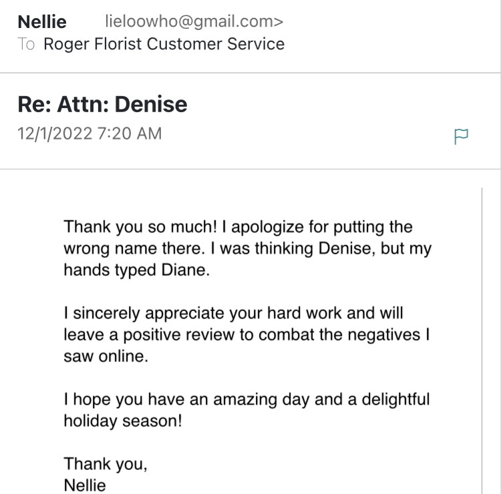Click the 'Re: Attn: Denise' subject heading

click(103, 104)
